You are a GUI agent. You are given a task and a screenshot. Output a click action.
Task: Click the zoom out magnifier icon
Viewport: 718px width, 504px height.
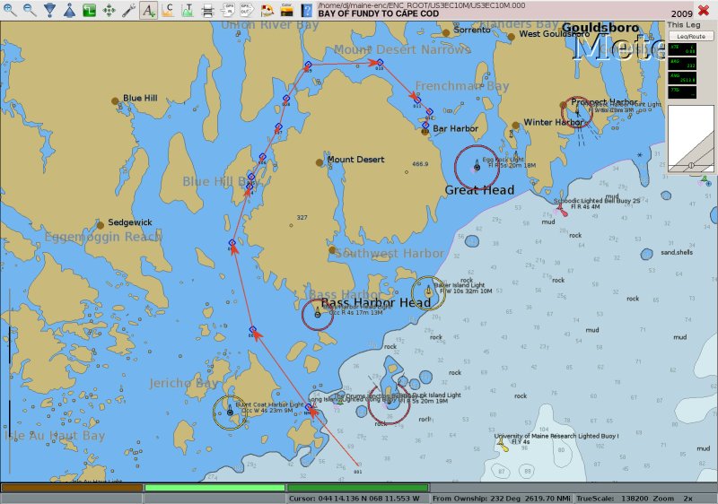[29, 11]
